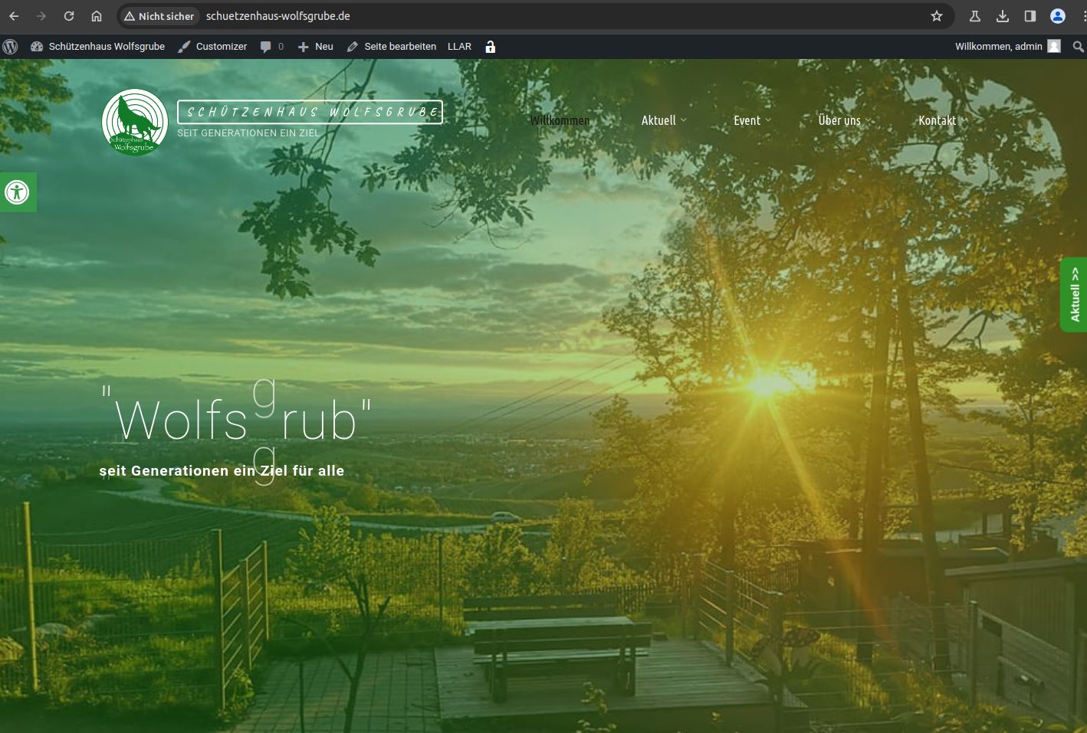Open the Chrome Labs flask icon

[975, 16]
